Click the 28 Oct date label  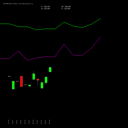click(41, 122)
